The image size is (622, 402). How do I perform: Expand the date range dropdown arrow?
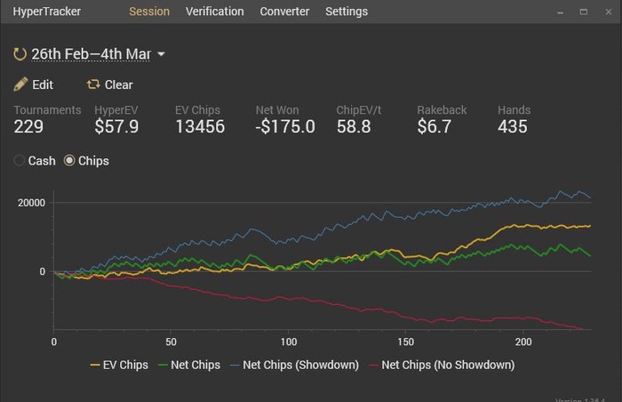(161, 54)
